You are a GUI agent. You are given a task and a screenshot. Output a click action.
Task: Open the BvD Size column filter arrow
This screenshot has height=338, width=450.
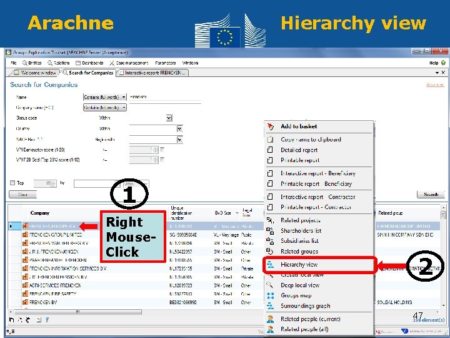(237, 213)
